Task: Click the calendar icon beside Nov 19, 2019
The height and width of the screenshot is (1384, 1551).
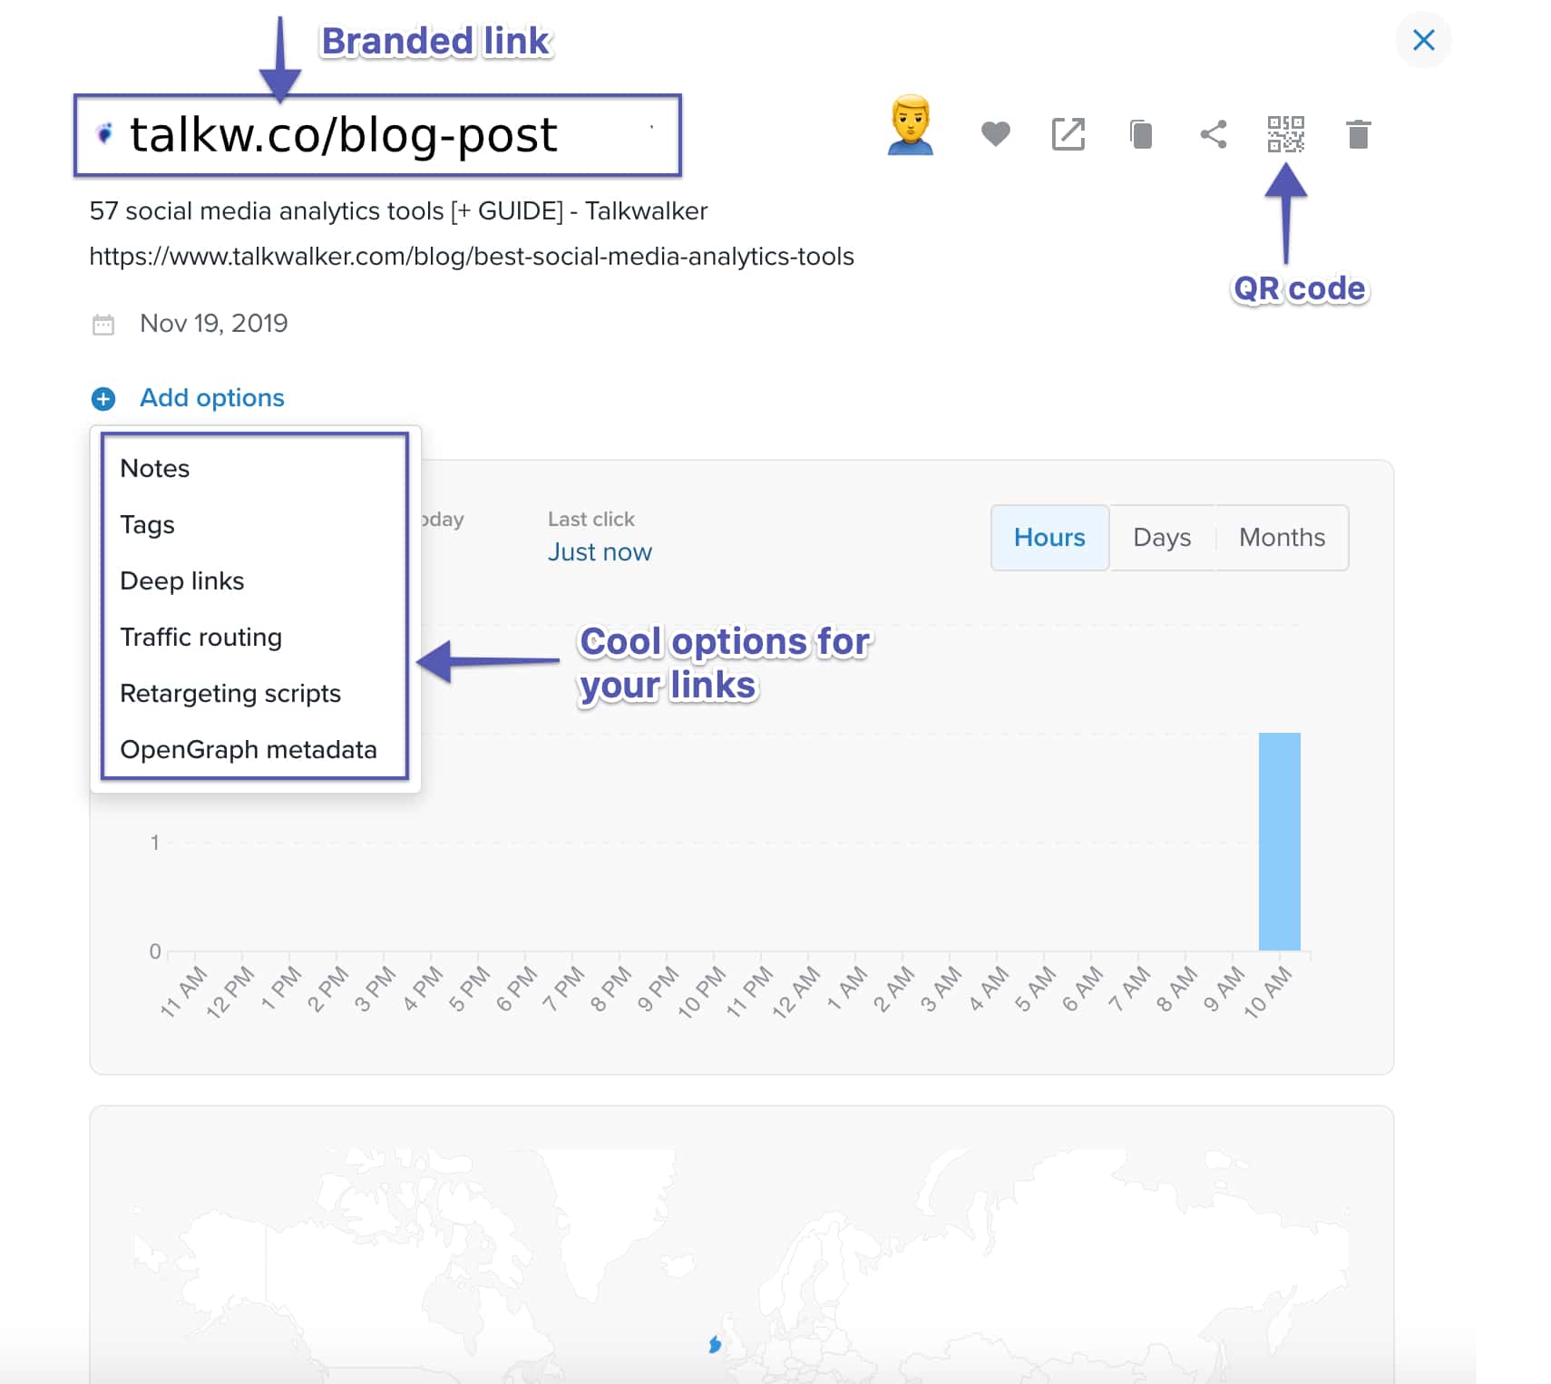Action: point(102,323)
